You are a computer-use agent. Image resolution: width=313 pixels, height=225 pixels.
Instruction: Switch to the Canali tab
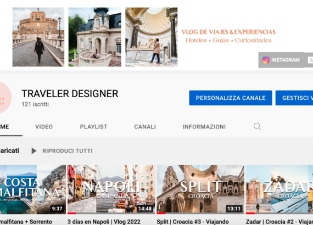point(145,127)
